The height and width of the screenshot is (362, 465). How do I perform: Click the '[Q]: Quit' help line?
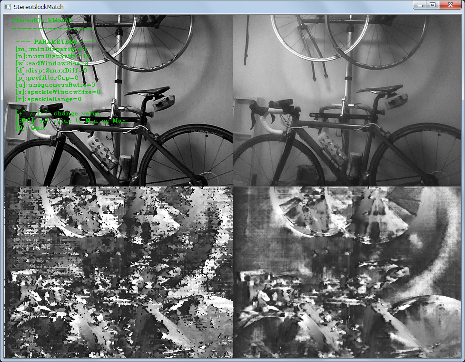click(30, 128)
